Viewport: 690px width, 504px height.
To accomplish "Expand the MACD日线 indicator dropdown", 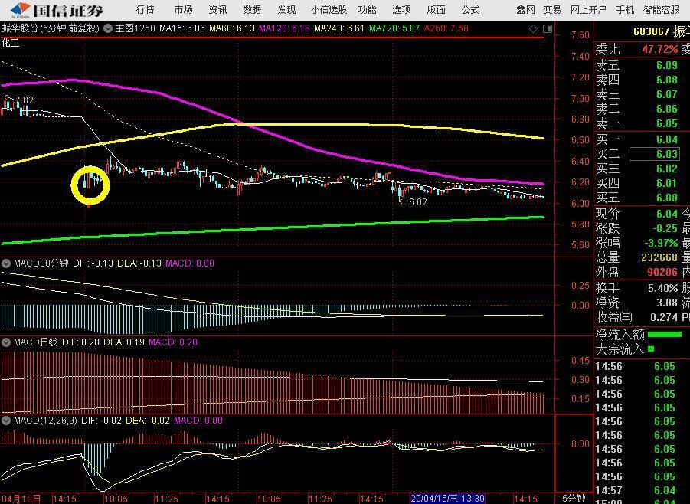I will click(x=6, y=342).
